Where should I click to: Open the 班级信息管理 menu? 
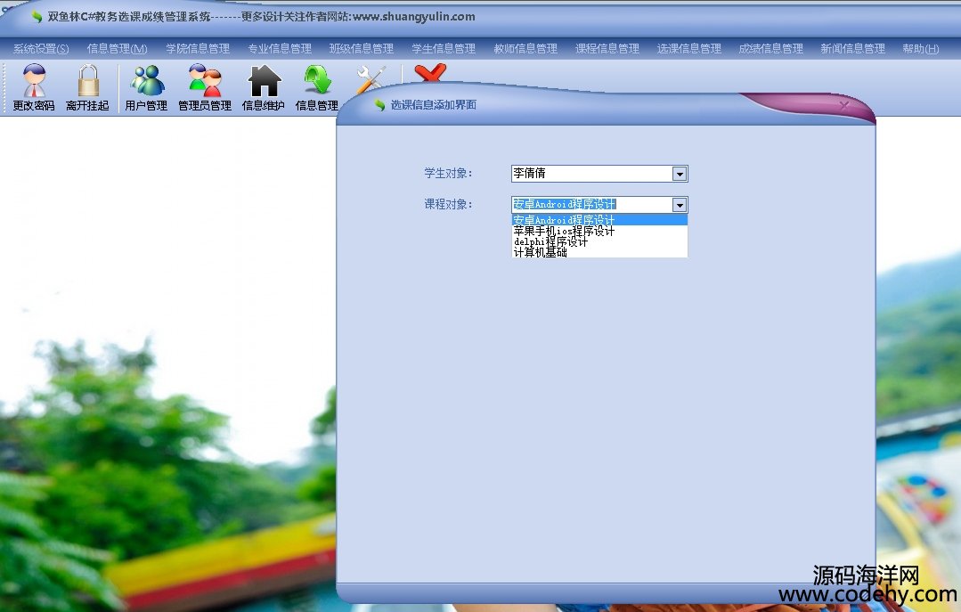coord(362,48)
